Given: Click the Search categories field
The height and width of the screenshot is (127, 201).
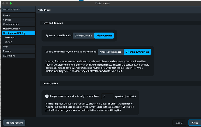Looking at the screenshot, I should pyautogui.click(x=17, y=9).
